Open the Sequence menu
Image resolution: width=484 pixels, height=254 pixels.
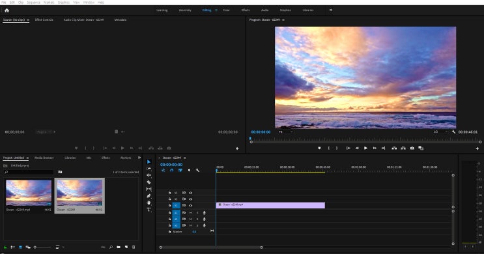(x=34, y=3)
